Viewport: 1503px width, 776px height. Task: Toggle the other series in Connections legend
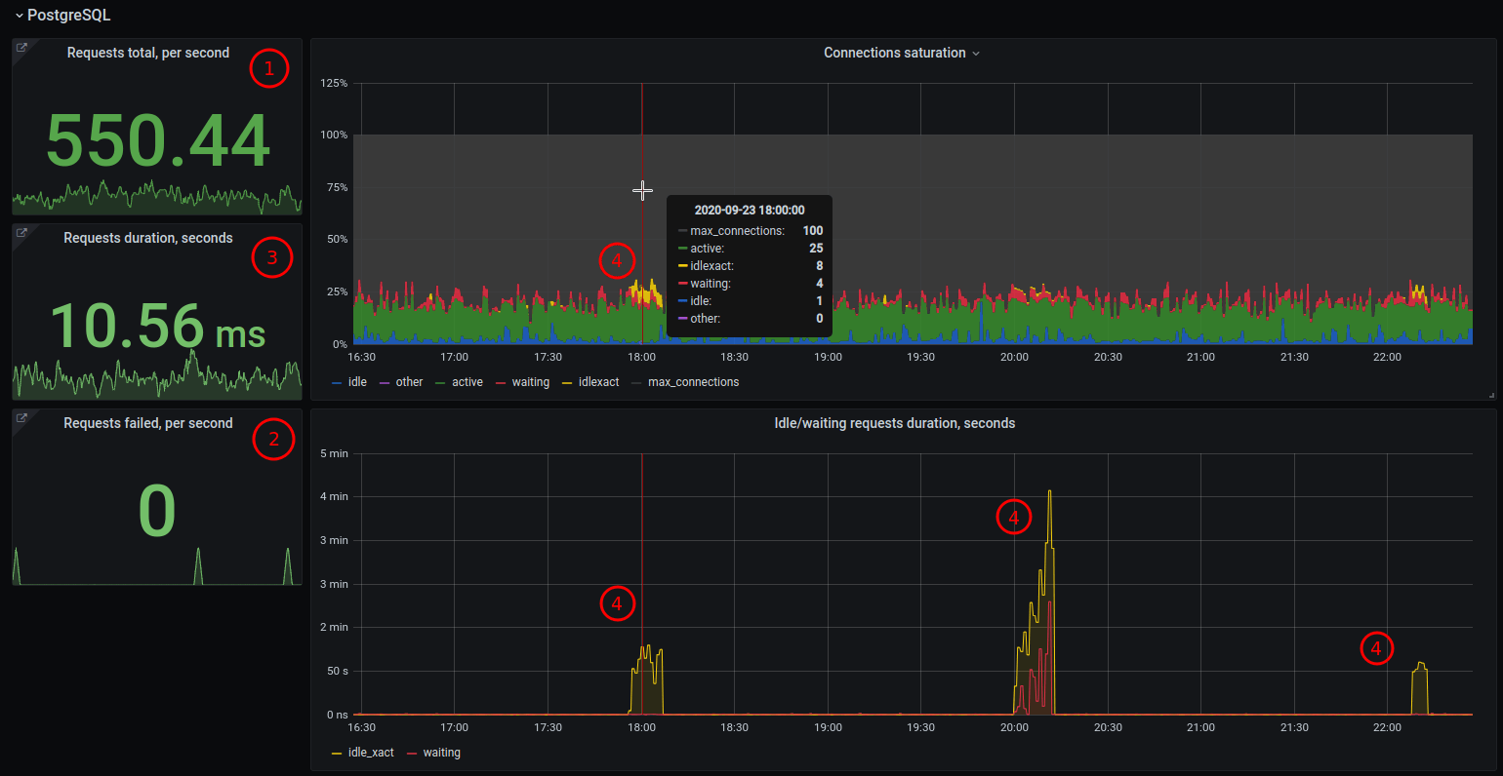pyautogui.click(x=409, y=382)
